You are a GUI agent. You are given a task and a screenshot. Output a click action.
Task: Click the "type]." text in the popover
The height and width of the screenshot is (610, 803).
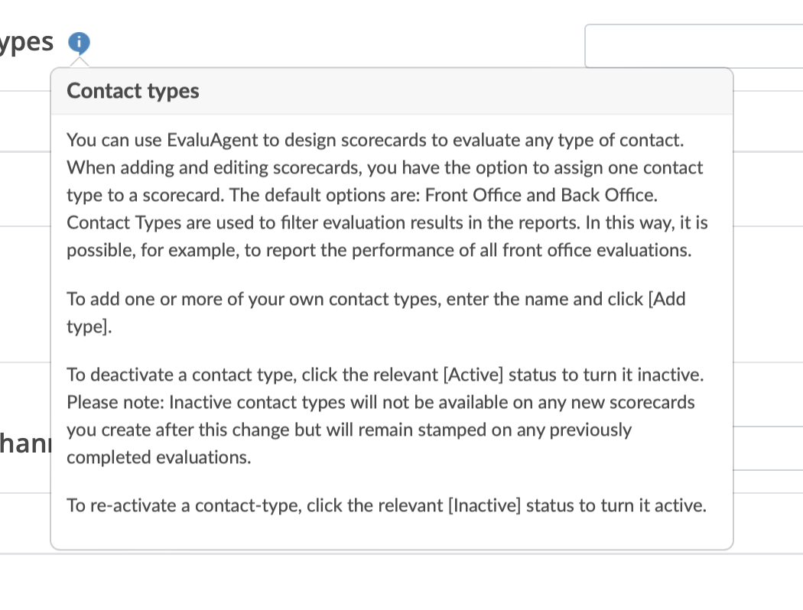[89, 326]
